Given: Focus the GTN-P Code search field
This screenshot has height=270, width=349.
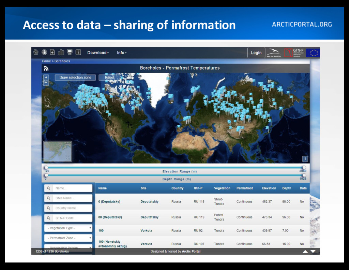Looking at the screenshot, I should click(72, 218).
